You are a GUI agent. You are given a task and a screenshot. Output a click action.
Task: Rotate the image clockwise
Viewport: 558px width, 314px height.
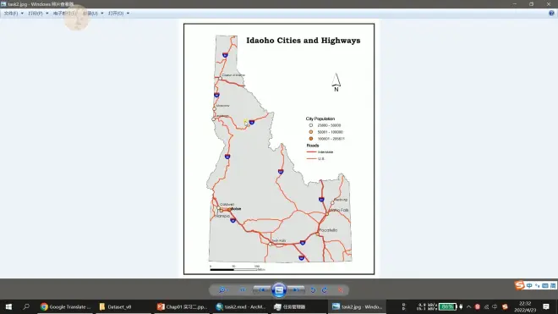(x=325, y=290)
